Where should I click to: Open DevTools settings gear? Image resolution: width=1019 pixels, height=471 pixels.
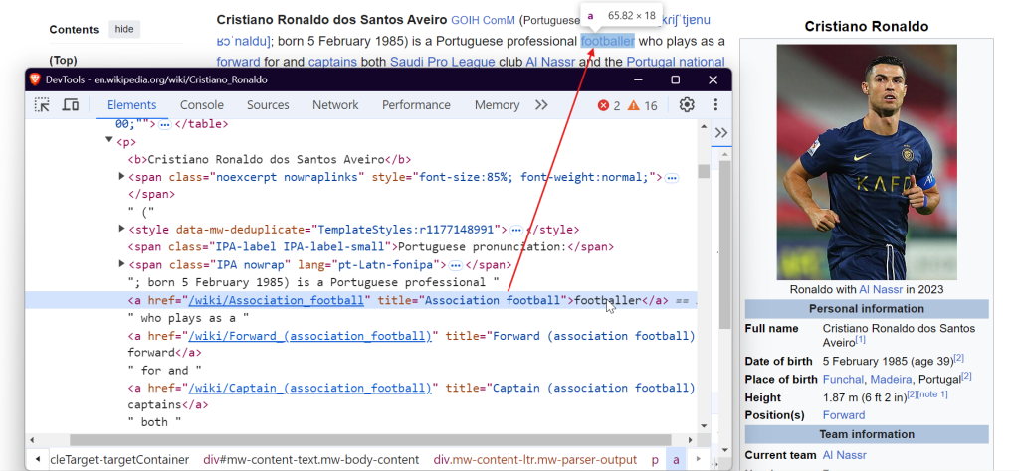click(x=687, y=105)
